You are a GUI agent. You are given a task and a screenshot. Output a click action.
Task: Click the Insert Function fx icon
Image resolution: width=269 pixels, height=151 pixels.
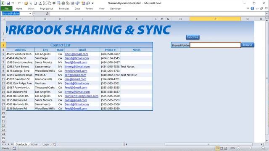click(x=47, y=13)
